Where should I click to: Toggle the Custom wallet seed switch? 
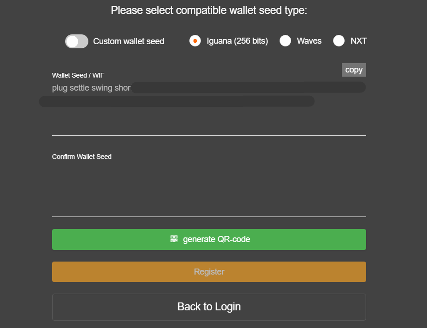(x=76, y=41)
